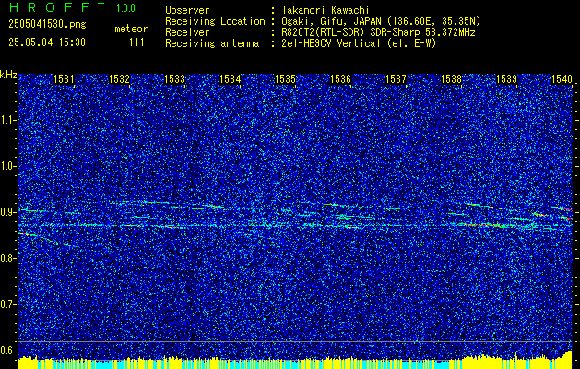Screen dimensions: 580x369
Task: Click the 1.0 kHz axis label
Action: [7, 166]
